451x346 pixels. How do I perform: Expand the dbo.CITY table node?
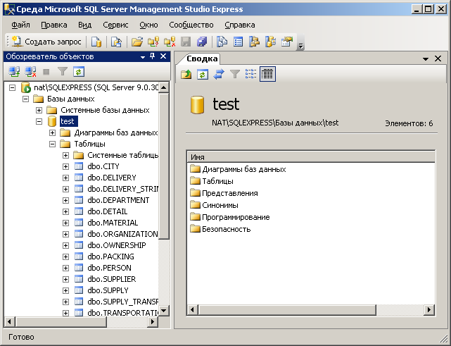pyautogui.click(x=65, y=166)
